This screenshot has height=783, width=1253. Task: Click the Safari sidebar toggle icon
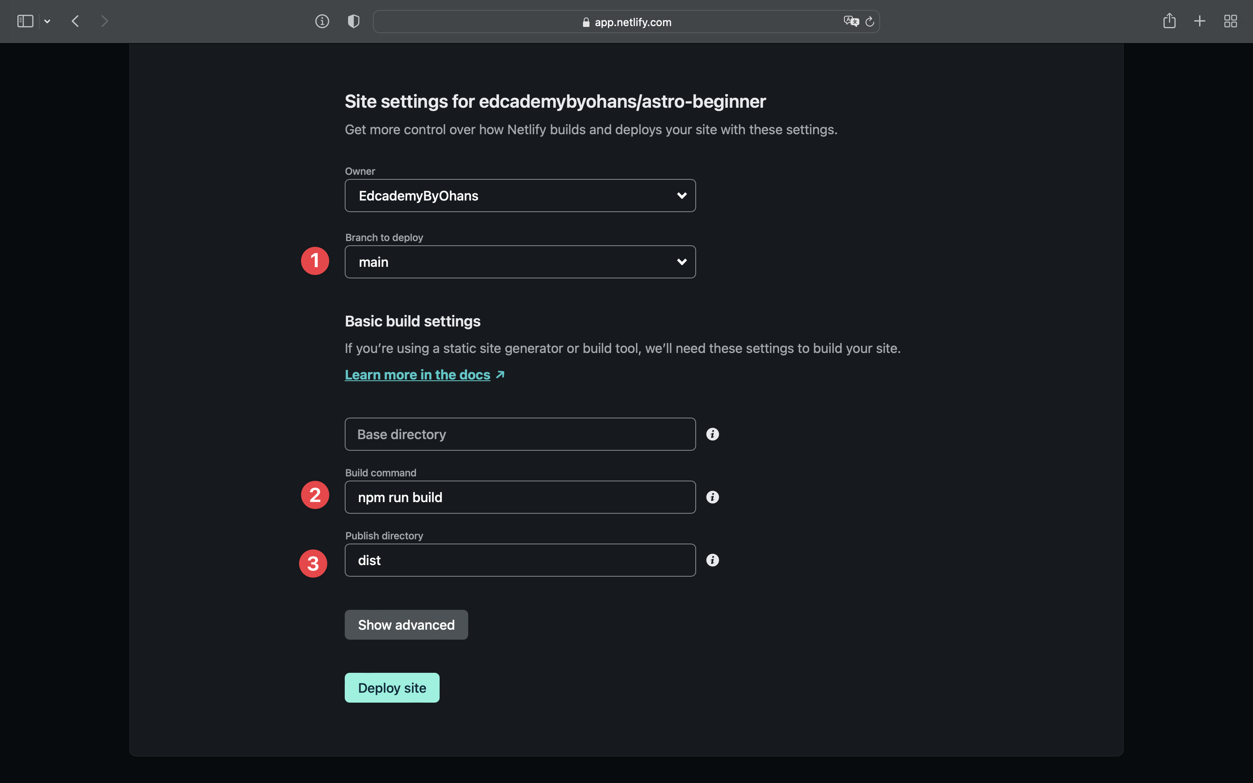(x=25, y=21)
